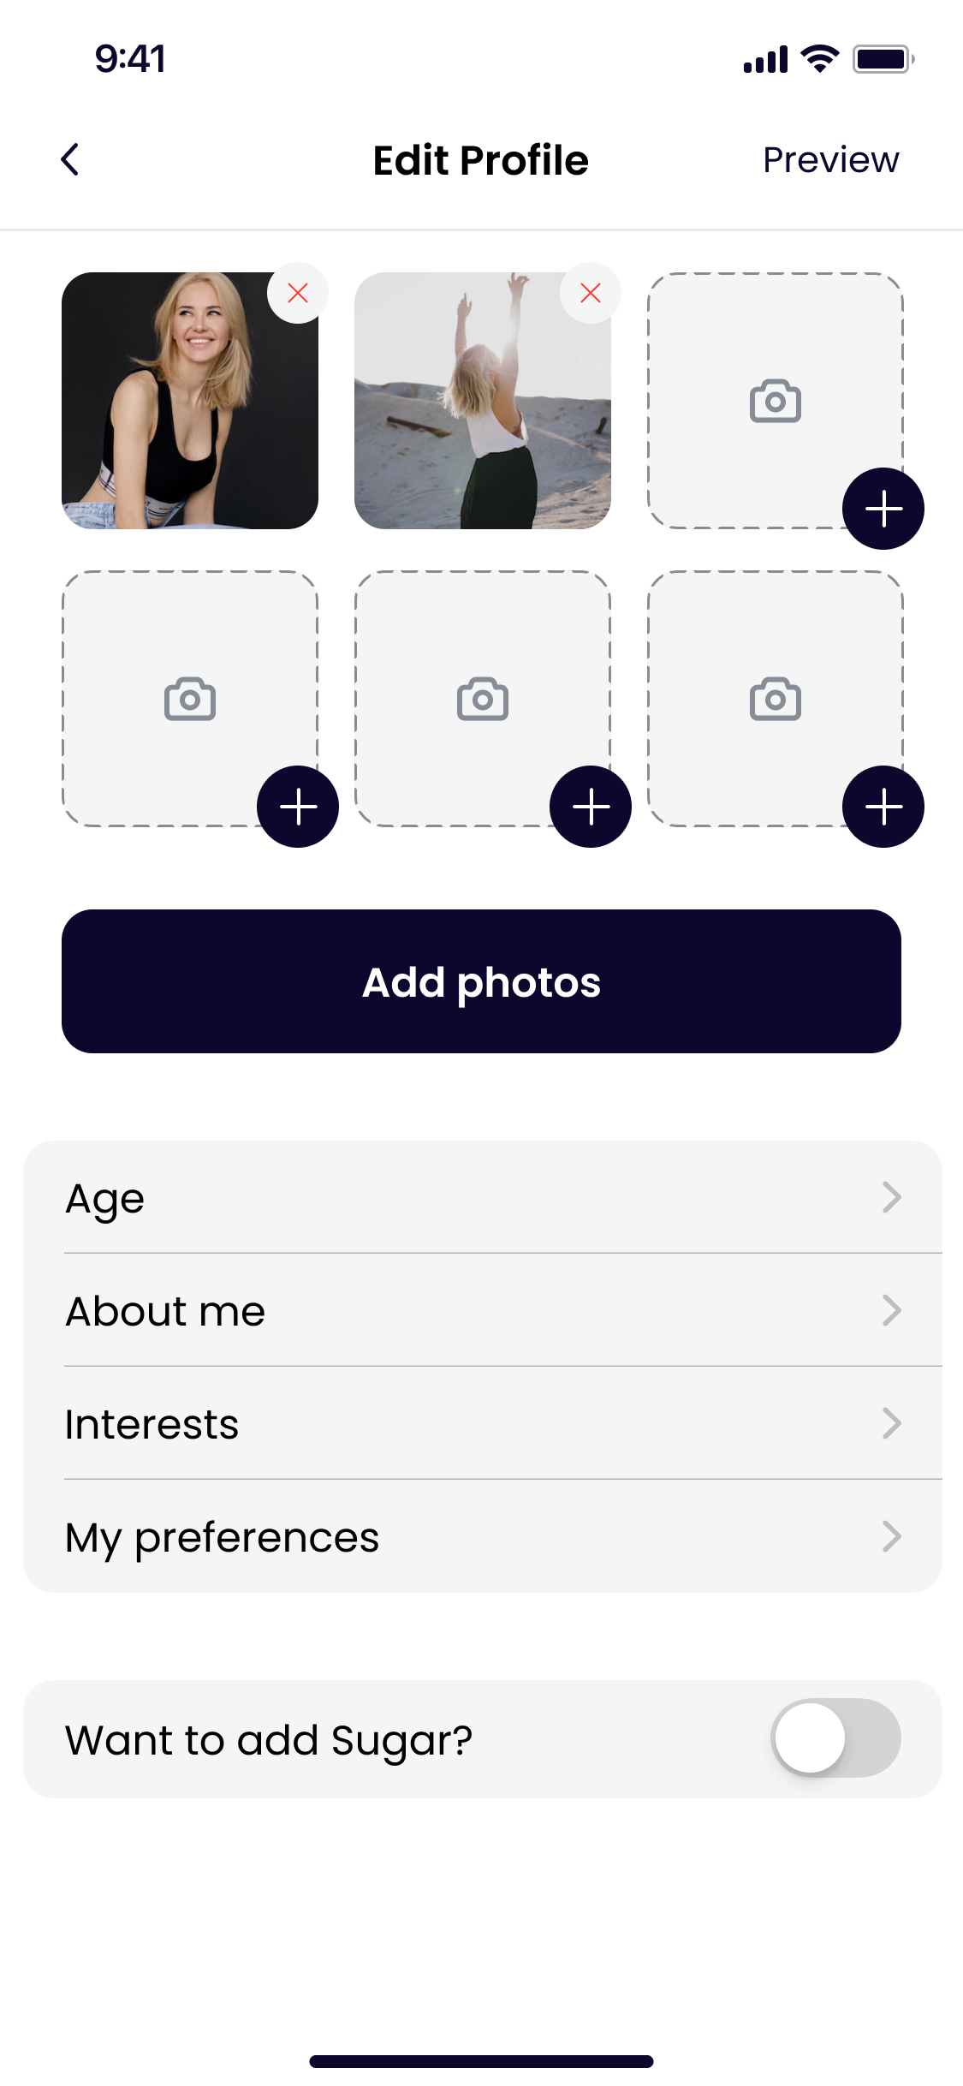Click plus button on fourth photo slot
The height and width of the screenshot is (2086, 963).
[x=298, y=807]
